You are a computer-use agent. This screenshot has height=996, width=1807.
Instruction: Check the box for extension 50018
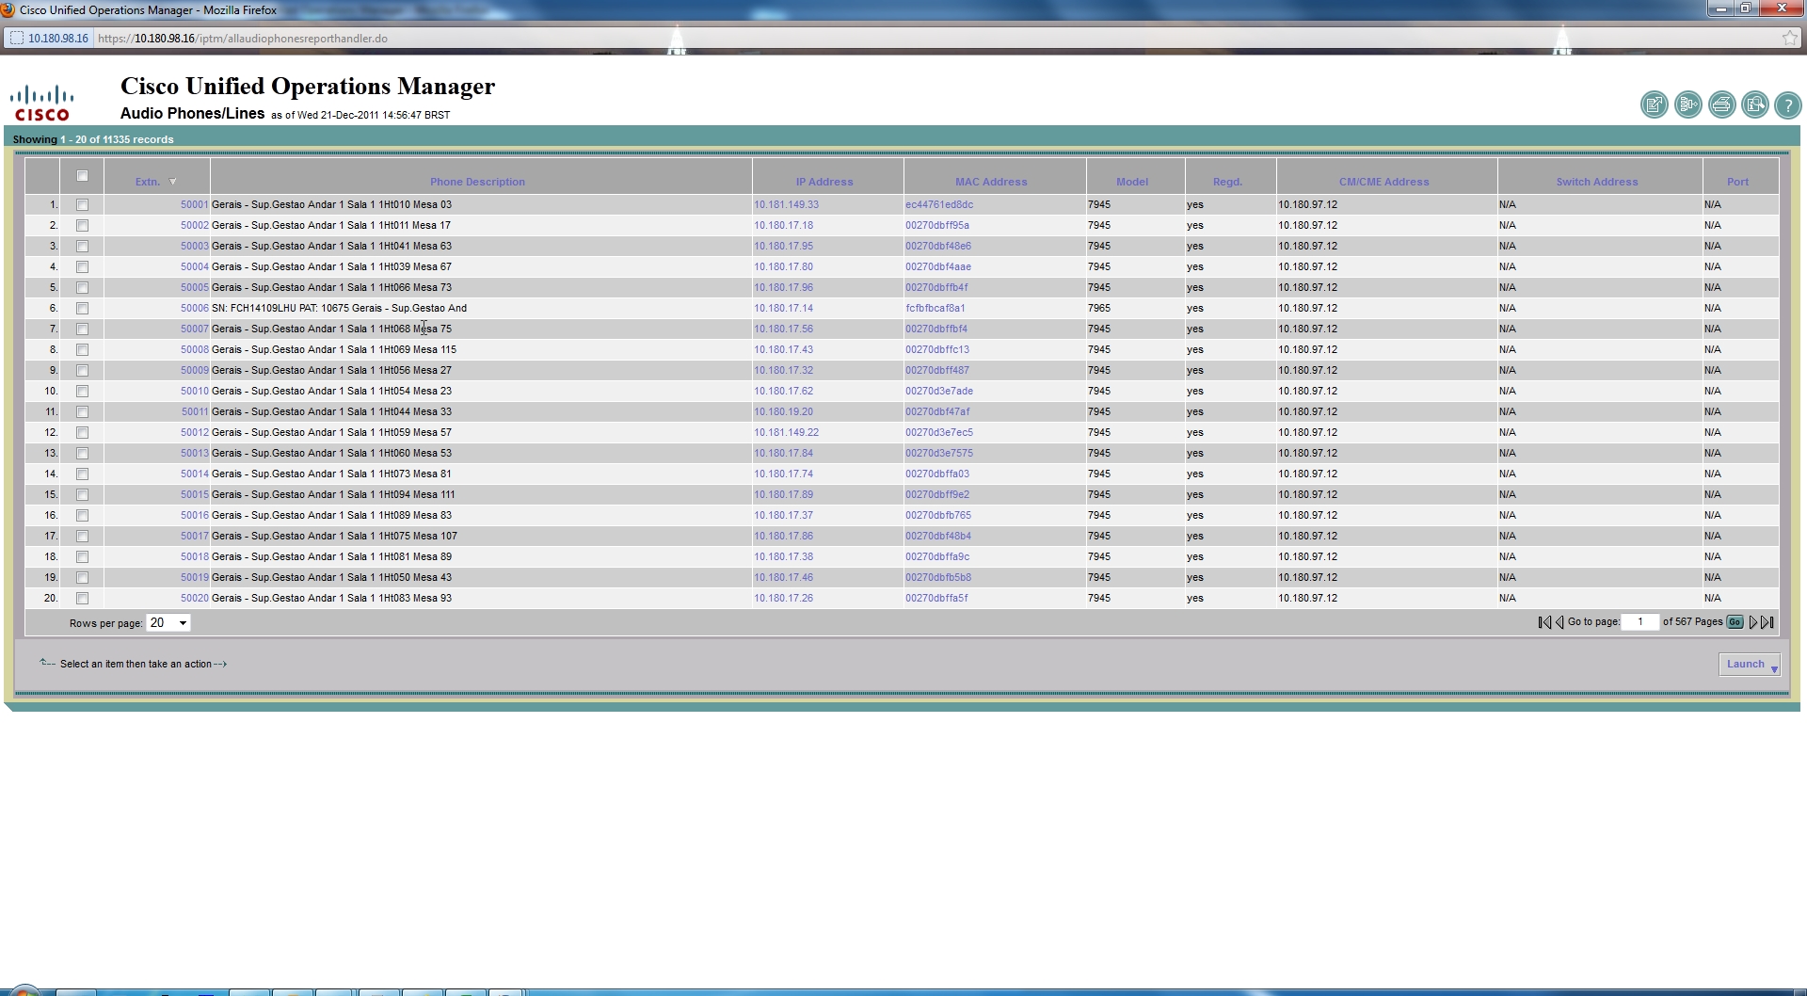click(x=82, y=556)
